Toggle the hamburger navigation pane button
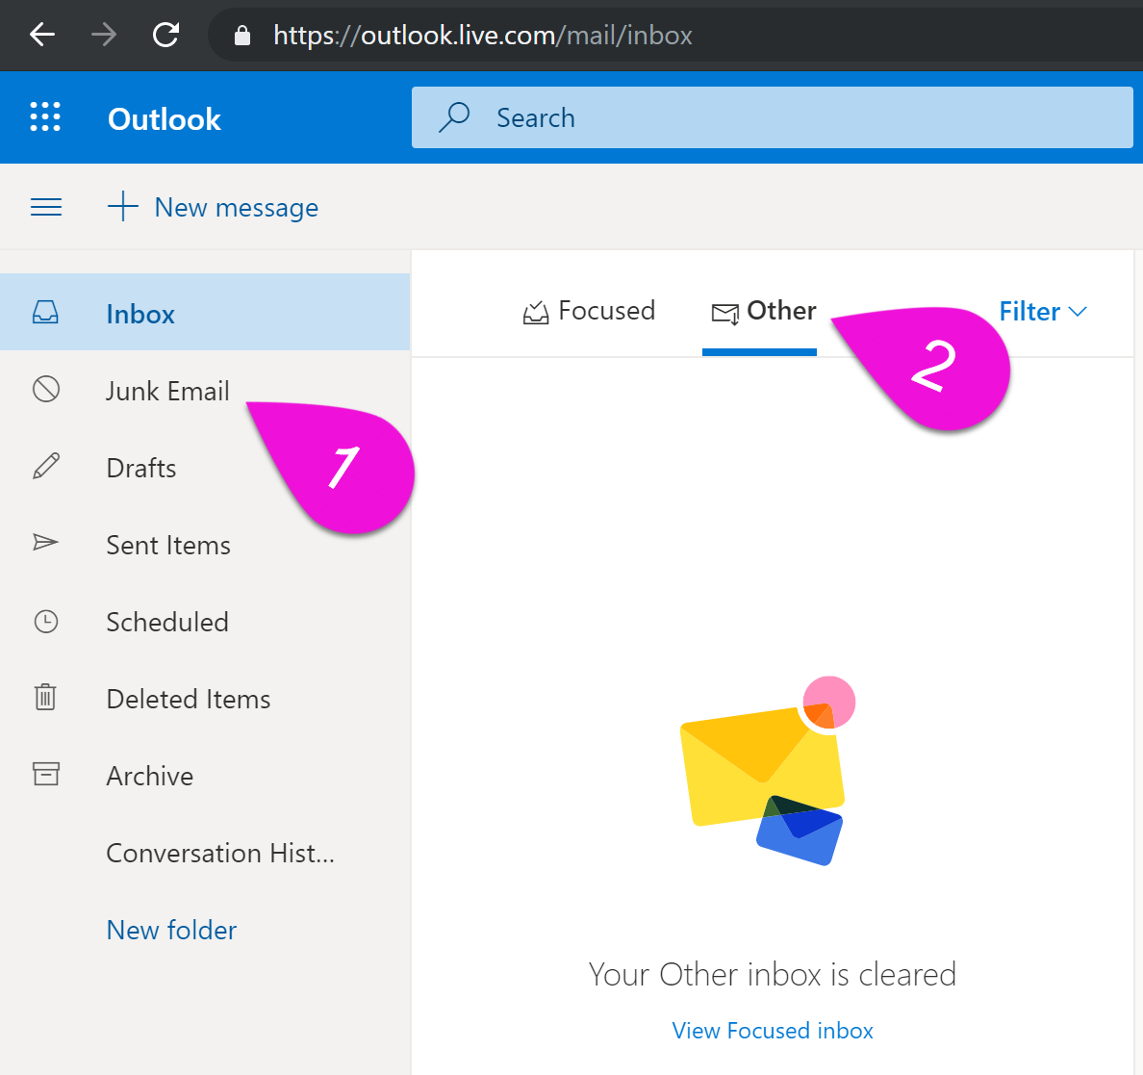Screen dimensions: 1143x1075 click(x=46, y=207)
